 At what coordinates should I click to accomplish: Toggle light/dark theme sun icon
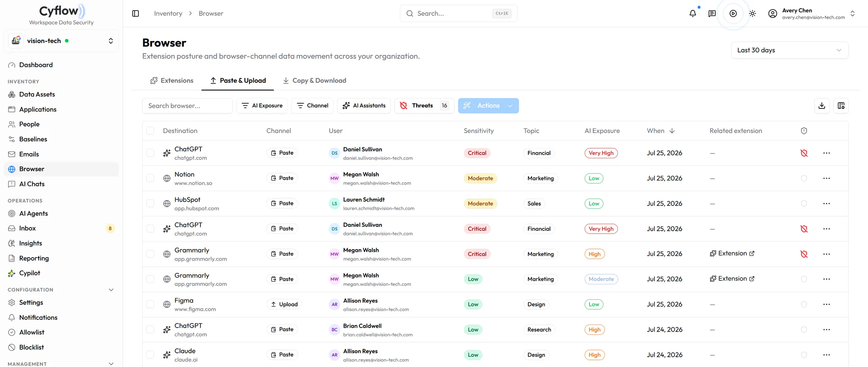[752, 13]
